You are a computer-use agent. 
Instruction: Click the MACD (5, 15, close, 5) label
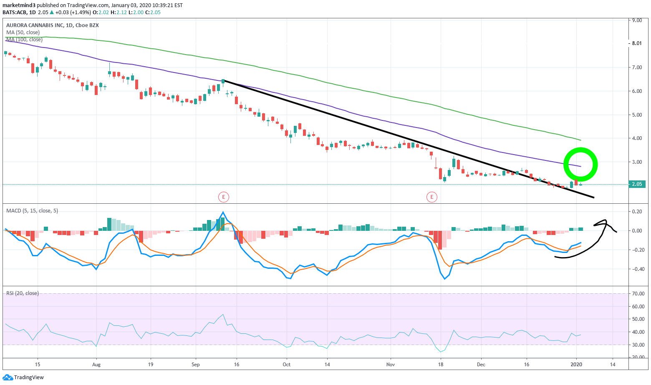[32, 211]
